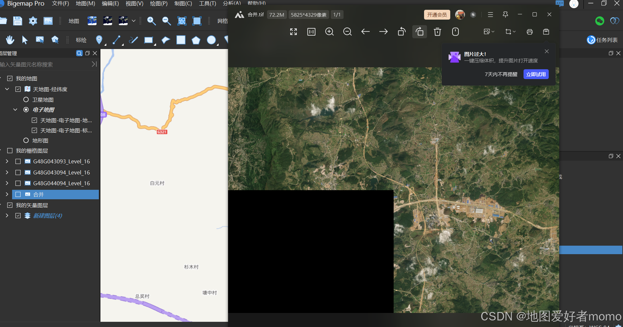The width and height of the screenshot is (623, 327).
Task: Select the polygon drawing tool
Action: [x=196, y=40]
